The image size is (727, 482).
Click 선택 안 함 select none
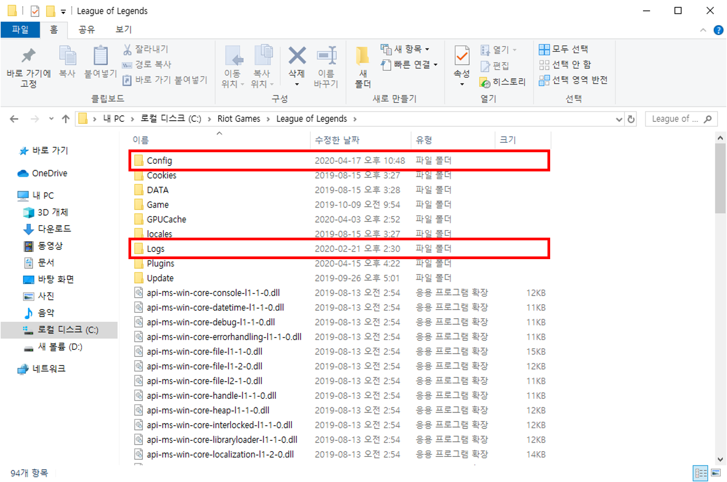tap(565, 64)
